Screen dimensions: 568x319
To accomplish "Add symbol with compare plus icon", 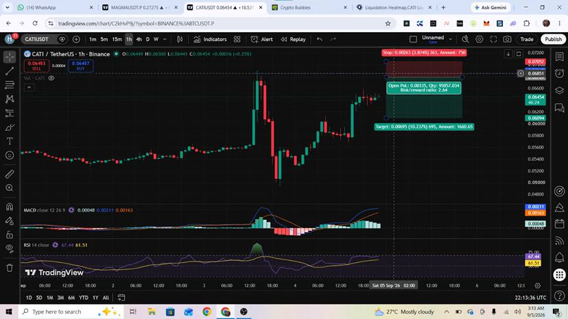I will coord(76,39).
